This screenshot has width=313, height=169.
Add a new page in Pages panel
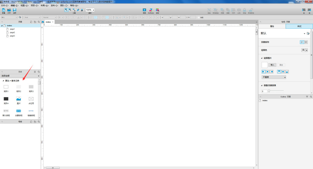[31, 22]
